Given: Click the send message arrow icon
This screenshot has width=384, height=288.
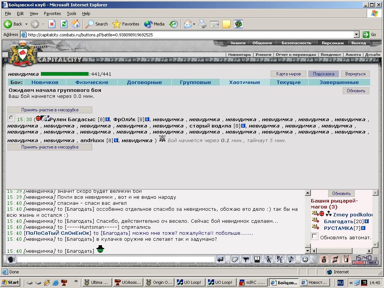Looking at the screenshot, I should pyautogui.click(x=220, y=259).
